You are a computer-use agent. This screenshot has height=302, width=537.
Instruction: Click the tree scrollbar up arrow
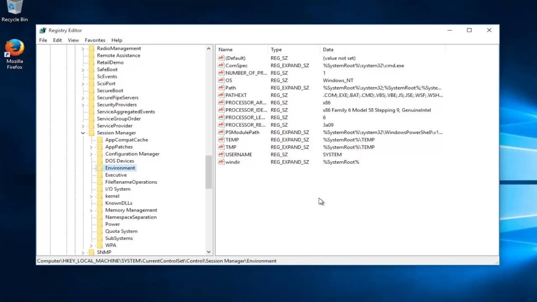pyautogui.click(x=209, y=49)
